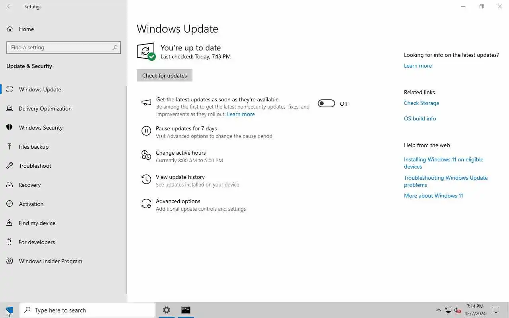This screenshot has height=318, width=509.
Task: Click Check for updates button
Action: pyautogui.click(x=165, y=76)
